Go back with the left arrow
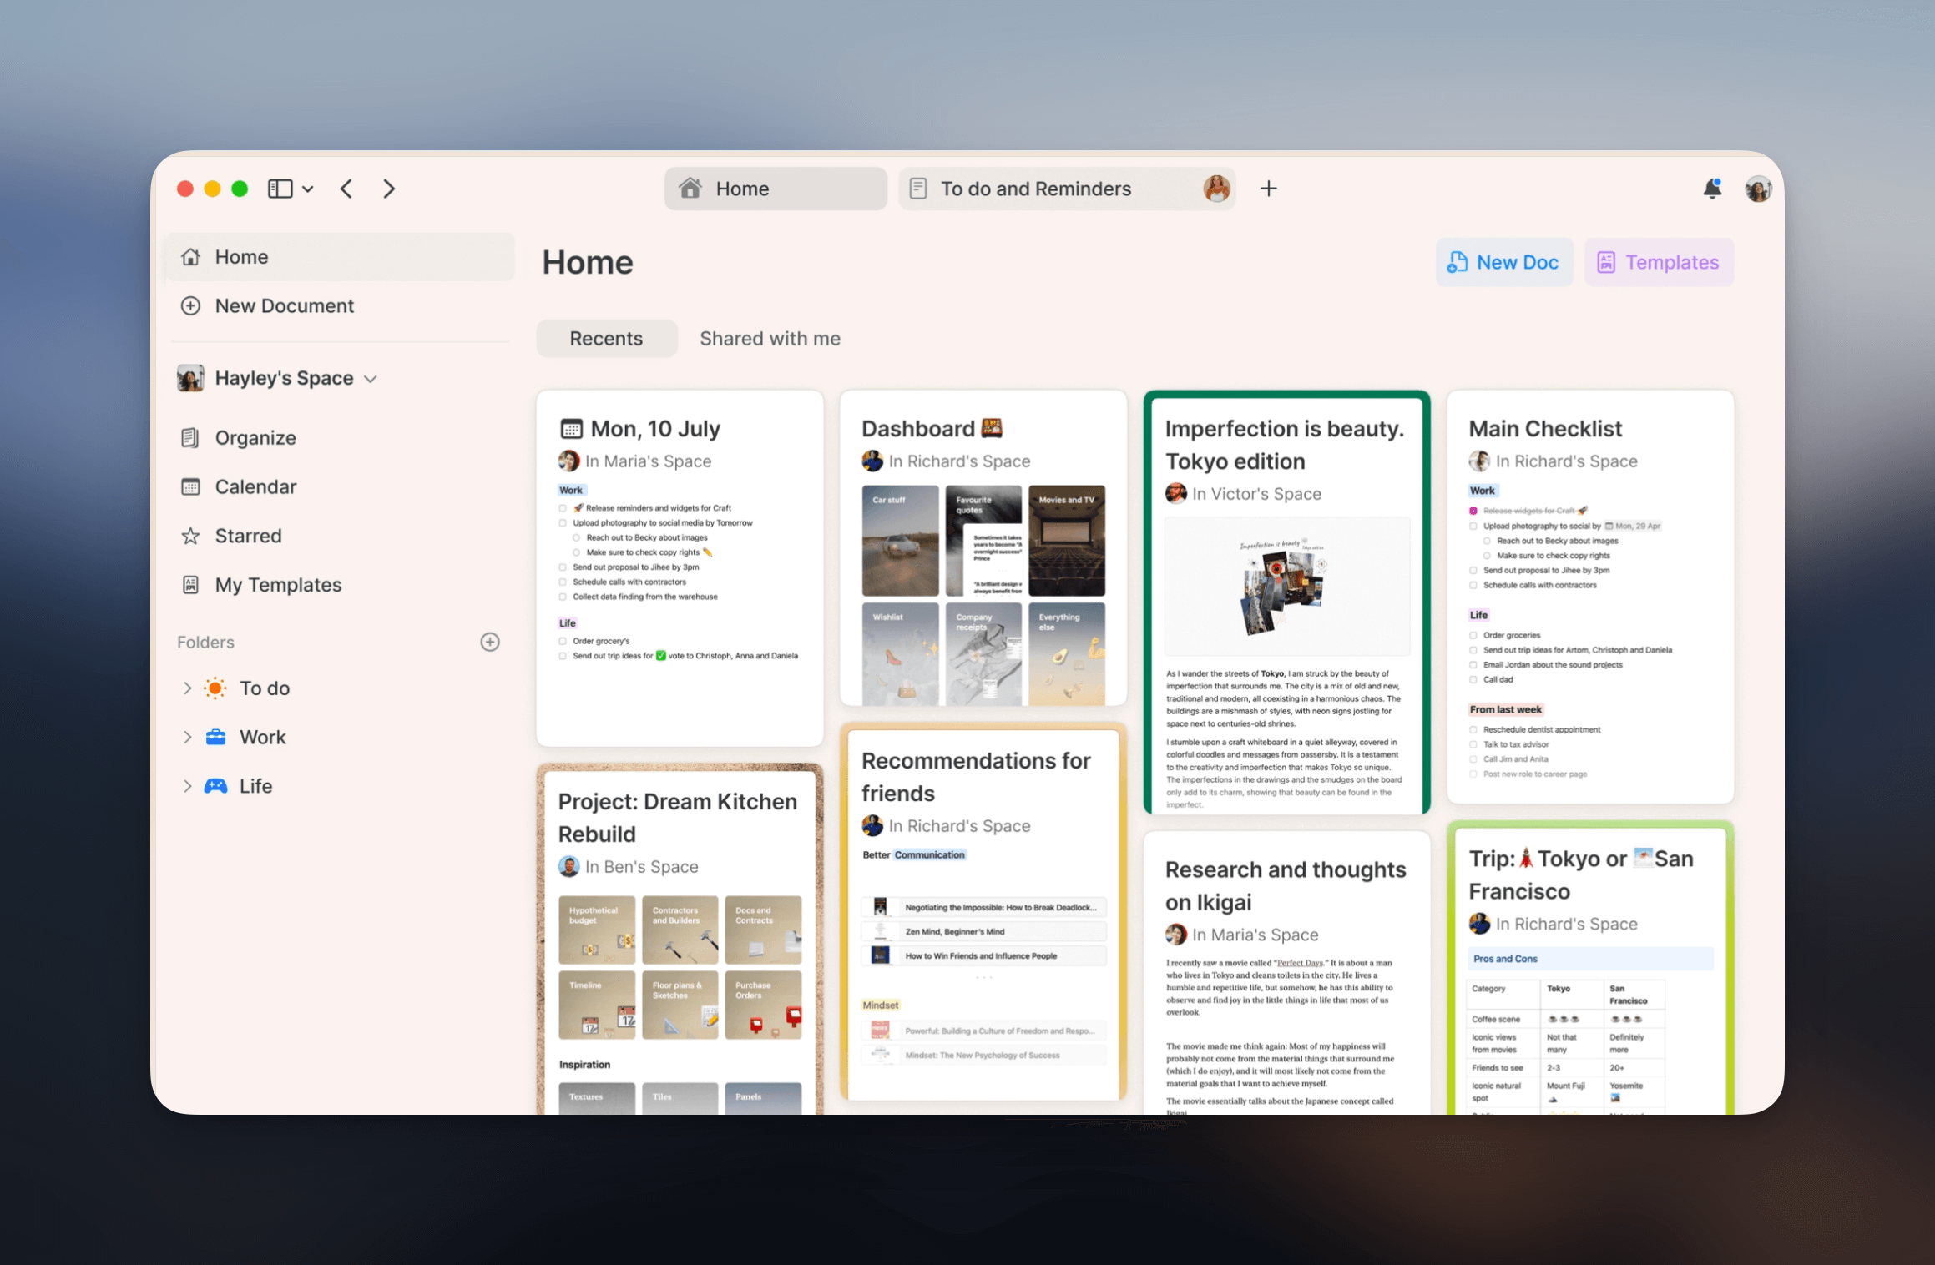Viewport: 1935px width, 1265px height. pos(347,189)
